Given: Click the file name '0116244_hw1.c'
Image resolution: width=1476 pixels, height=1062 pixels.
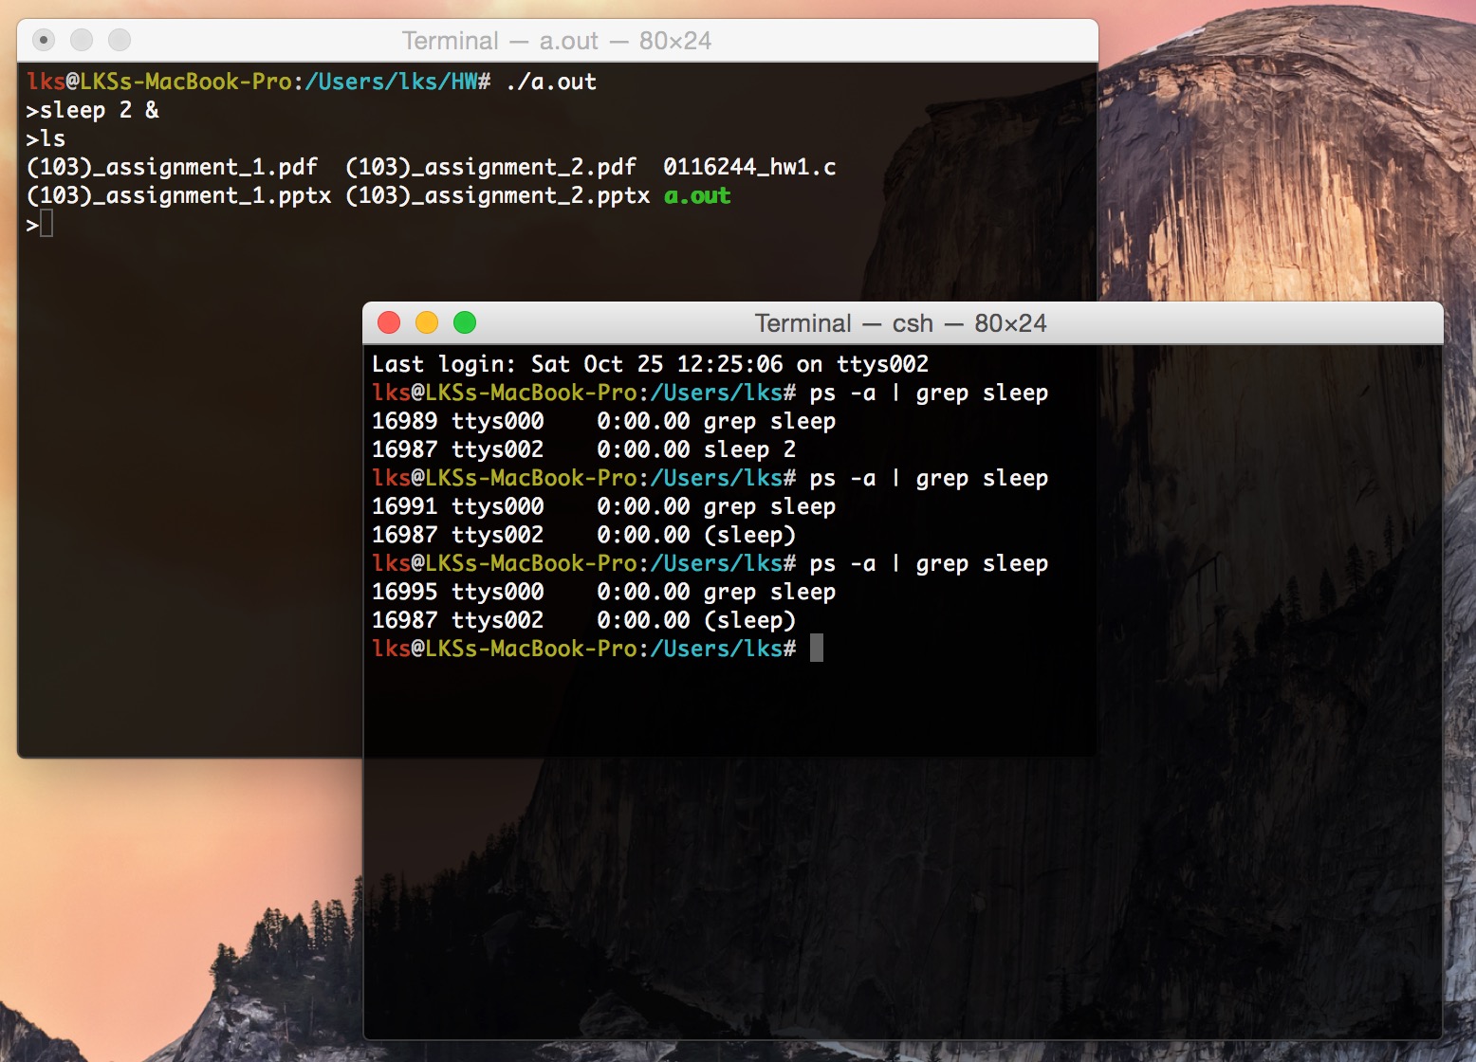Looking at the screenshot, I should point(749,167).
